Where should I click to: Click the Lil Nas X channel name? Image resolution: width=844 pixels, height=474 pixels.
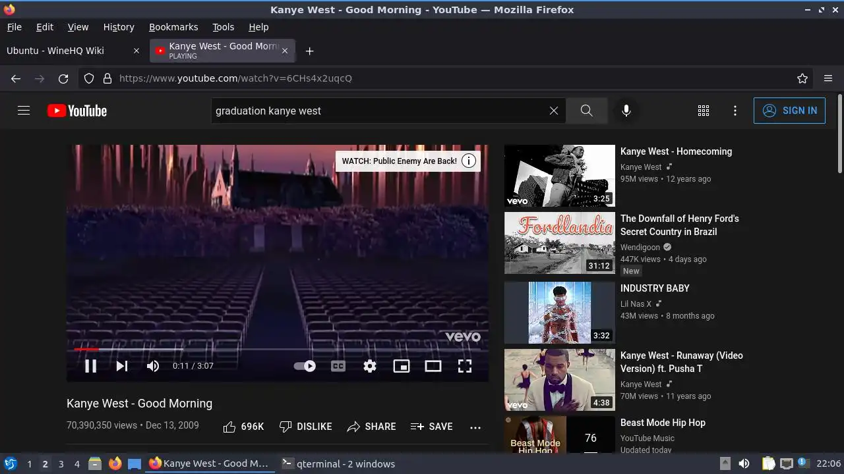[636, 304]
